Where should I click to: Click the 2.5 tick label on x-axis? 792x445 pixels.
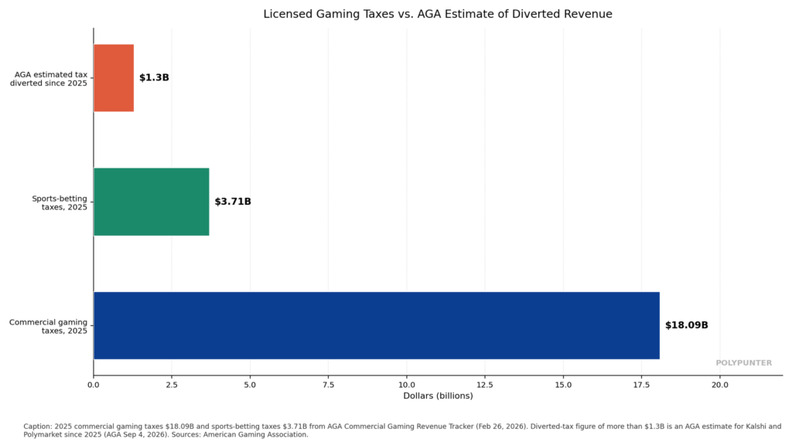pyautogui.click(x=172, y=385)
